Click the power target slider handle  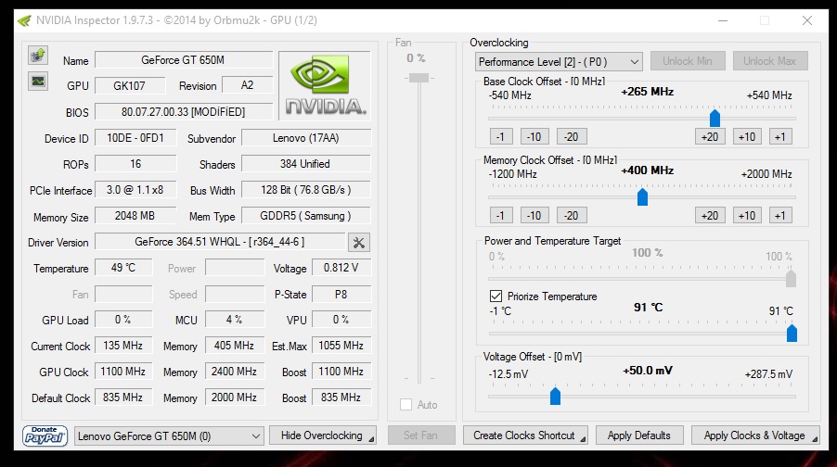pyautogui.click(x=792, y=278)
